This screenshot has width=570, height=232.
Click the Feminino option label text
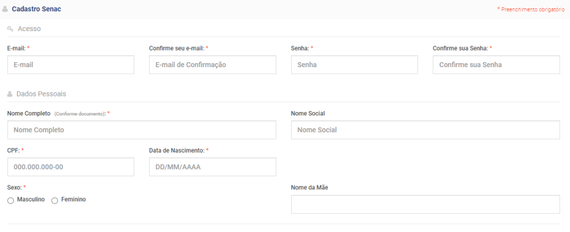coord(73,199)
